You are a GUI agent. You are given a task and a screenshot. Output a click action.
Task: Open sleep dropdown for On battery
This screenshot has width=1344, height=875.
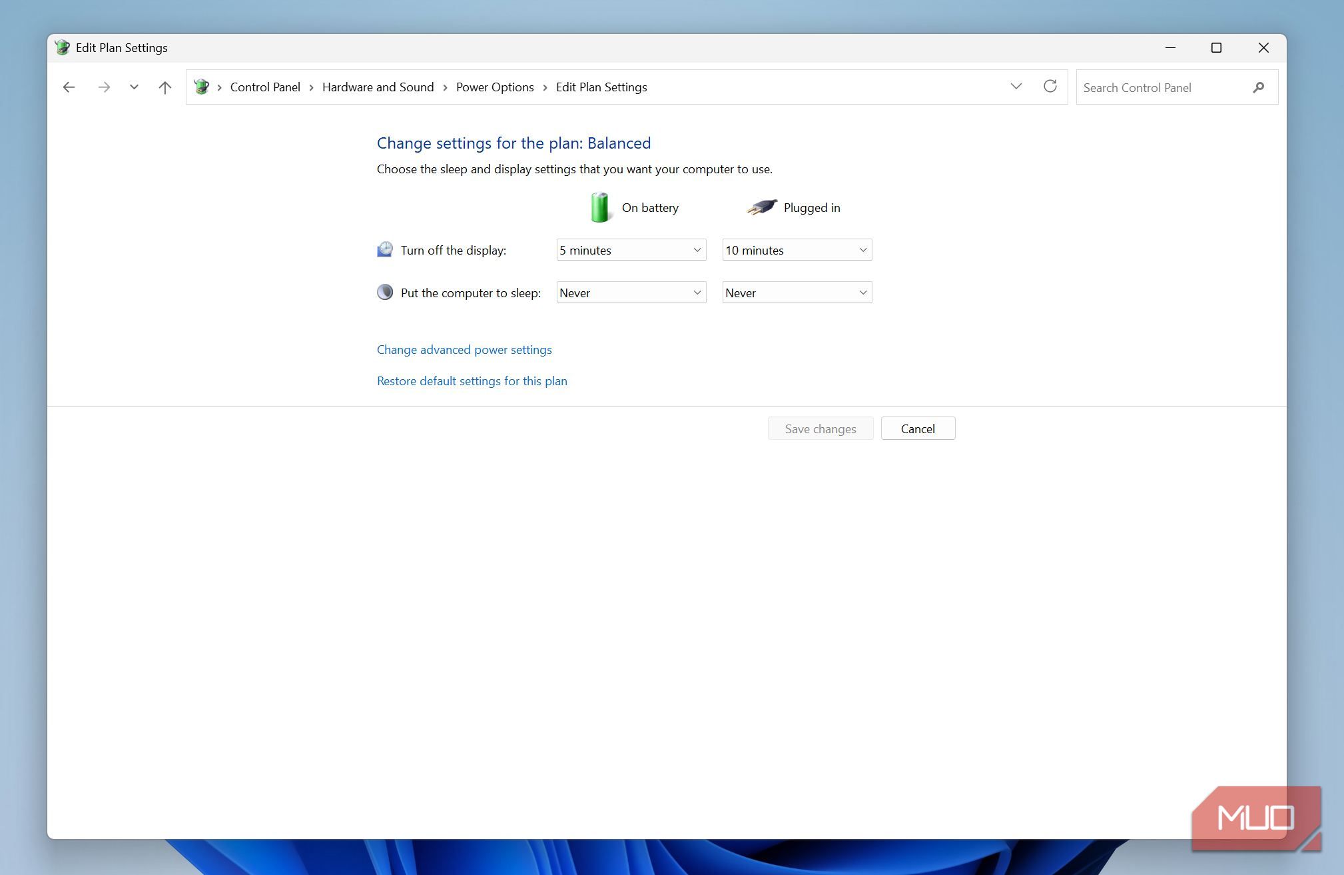(x=631, y=293)
